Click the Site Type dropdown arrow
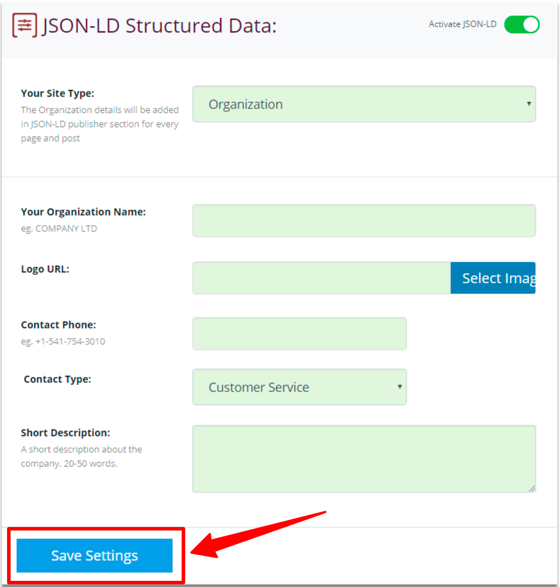This screenshot has width=560, height=587. pyautogui.click(x=529, y=104)
